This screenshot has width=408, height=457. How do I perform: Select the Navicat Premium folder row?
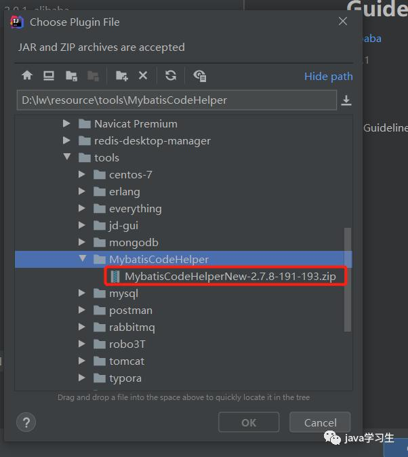[x=184, y=124]
